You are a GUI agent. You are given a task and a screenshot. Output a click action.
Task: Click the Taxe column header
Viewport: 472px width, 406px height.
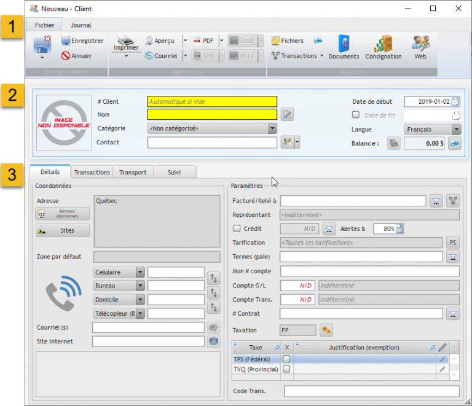(x=256, y=348)
